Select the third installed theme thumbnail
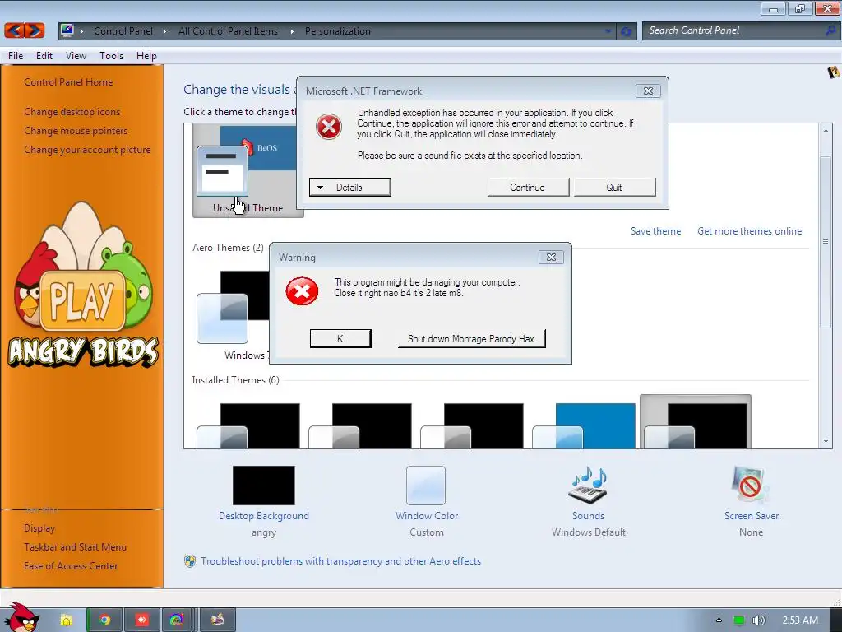Image resolution: width=842 pixels, height=632 pixels. 471,425
